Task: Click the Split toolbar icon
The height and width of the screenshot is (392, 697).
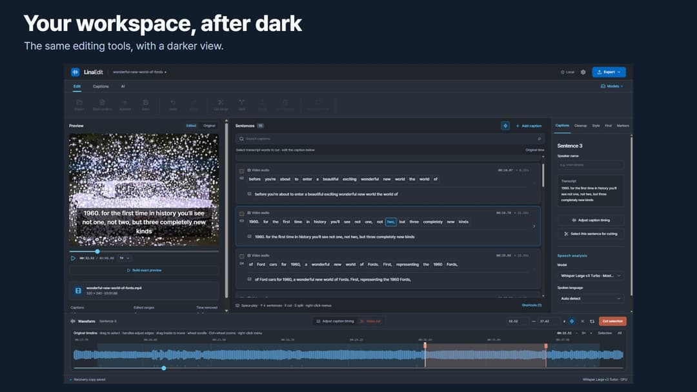Action: click(x=242, y=103)
